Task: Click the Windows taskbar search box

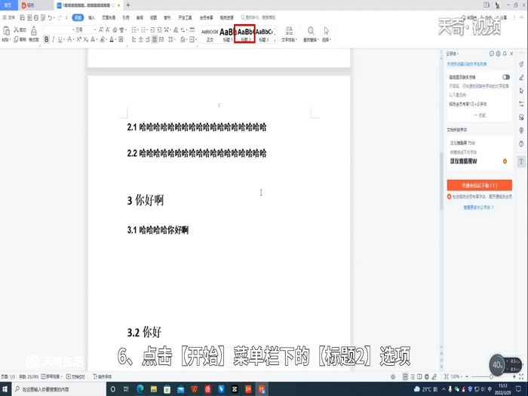Action: coord(59,389)
